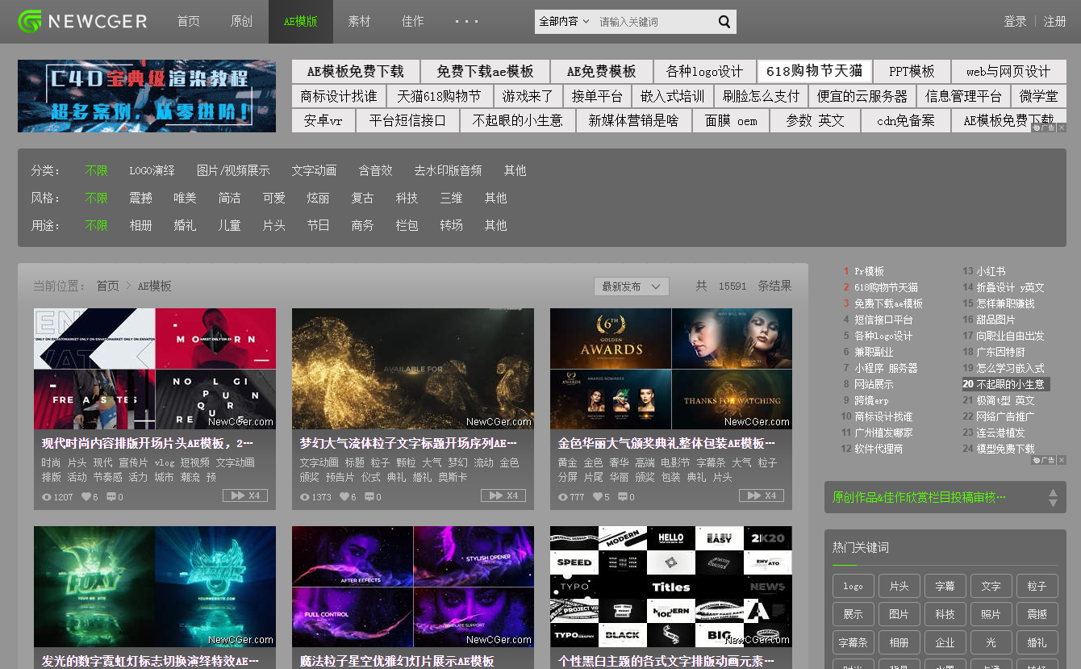Open the 最新发布 sort dropdown

632,286
